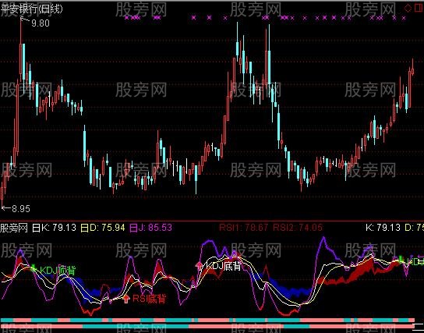
Task: Click the red split-square icon at top right
Action: (x=419, y=8)
